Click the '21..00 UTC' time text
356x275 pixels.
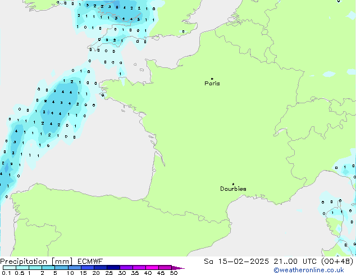click(x=295, y=262)
